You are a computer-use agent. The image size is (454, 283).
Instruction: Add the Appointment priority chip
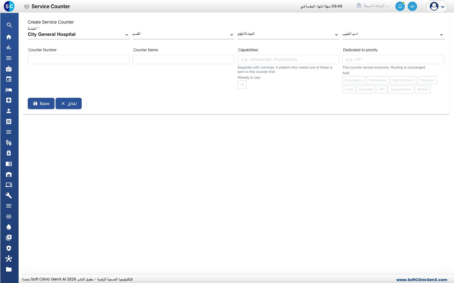click(x=401, y=89)
